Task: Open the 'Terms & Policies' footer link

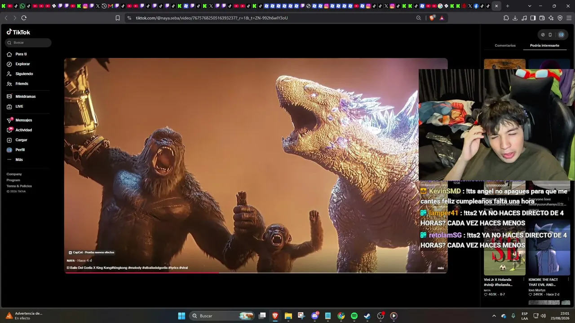Action: [x=19, y=186]
